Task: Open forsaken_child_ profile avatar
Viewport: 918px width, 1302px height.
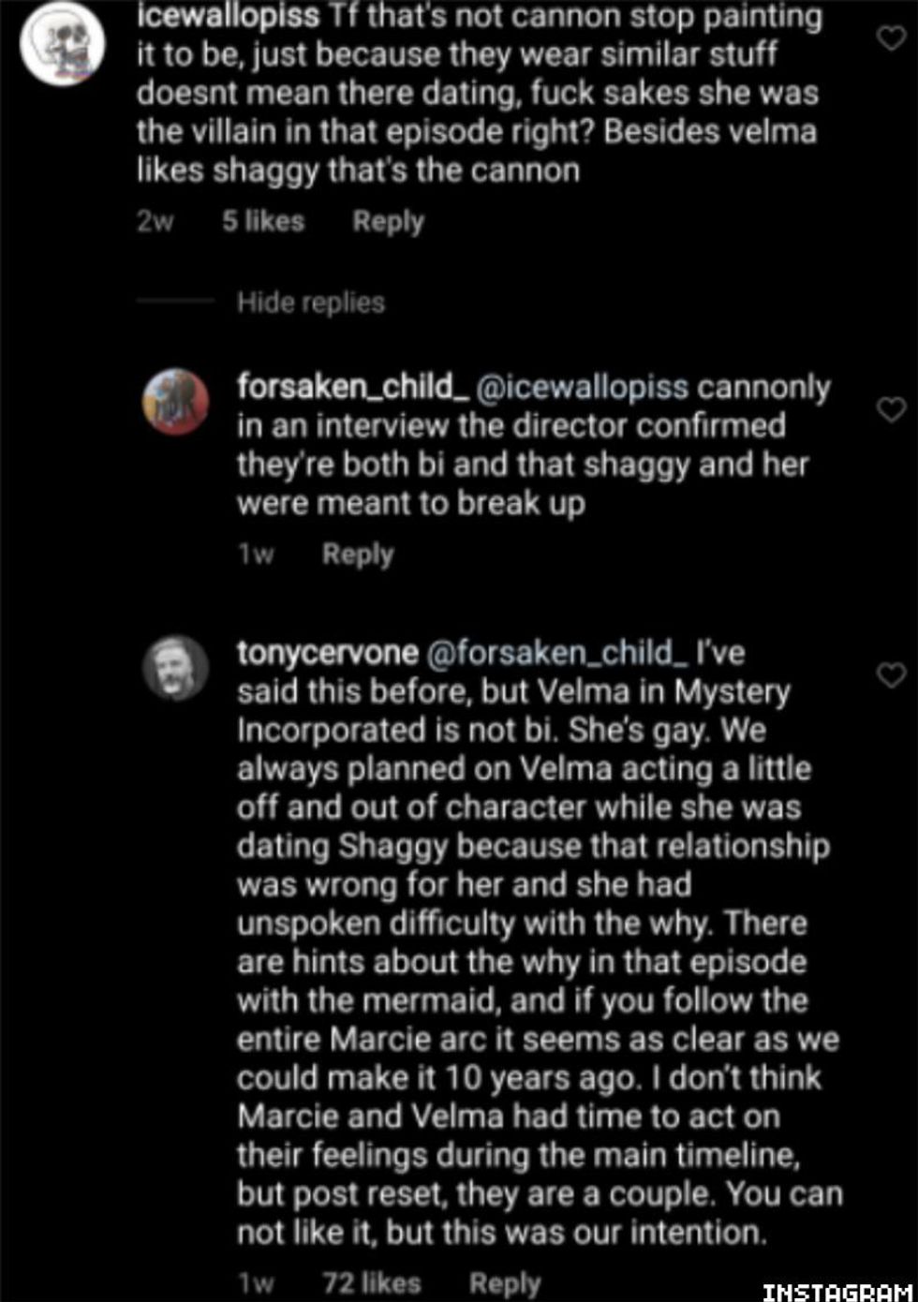Action: (x=175, y=402)
